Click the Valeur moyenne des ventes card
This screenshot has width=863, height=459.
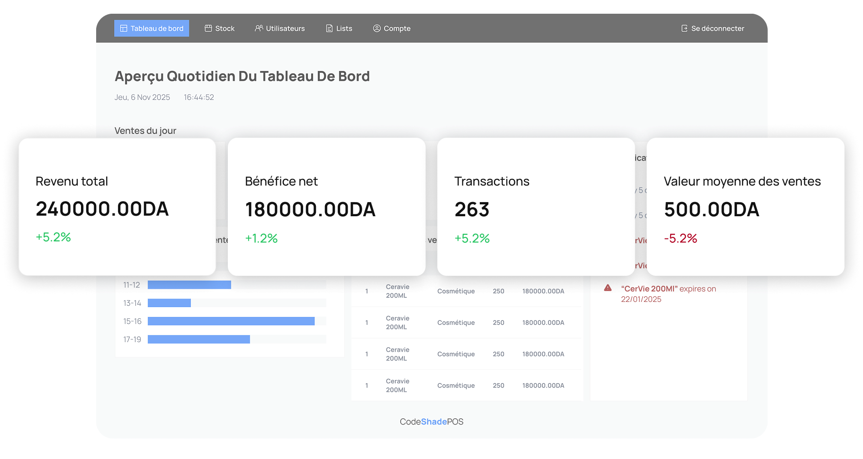pos(745,207)
